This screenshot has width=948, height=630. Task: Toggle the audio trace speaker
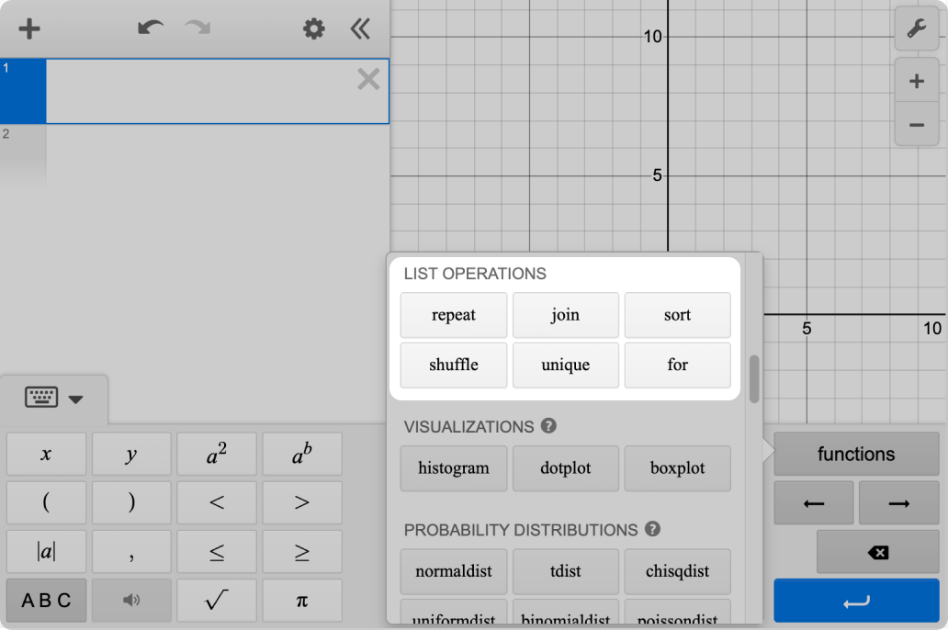131,600
